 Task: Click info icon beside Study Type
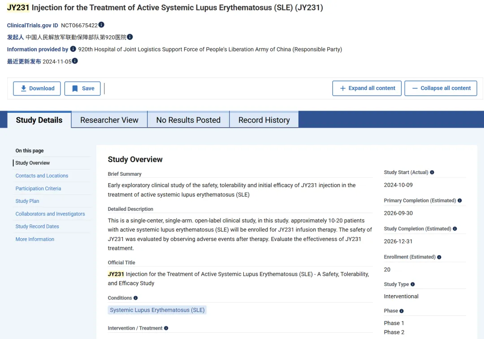coord(412,284)
